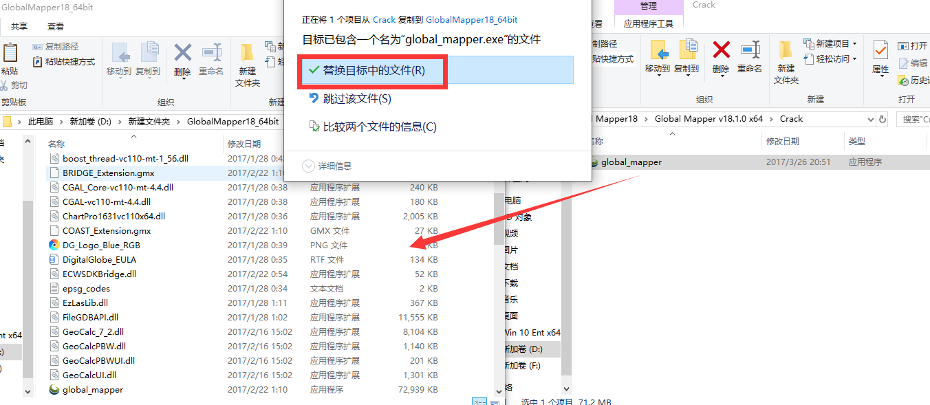930x405 pixels.
Task: Click the red 删除 icon in Crack window
Action: pos(721,50)
